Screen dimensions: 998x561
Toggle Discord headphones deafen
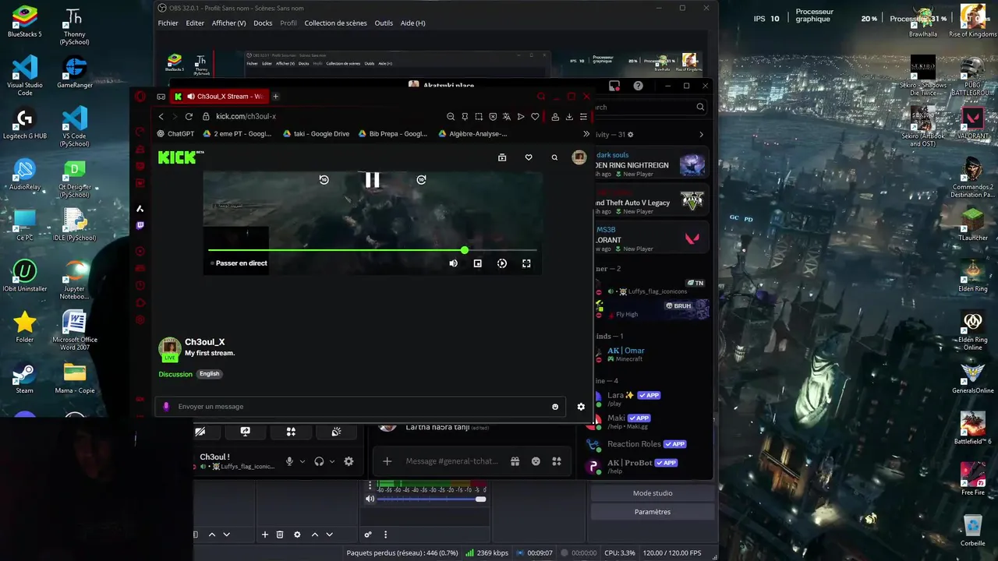click(x=319, y=461)
